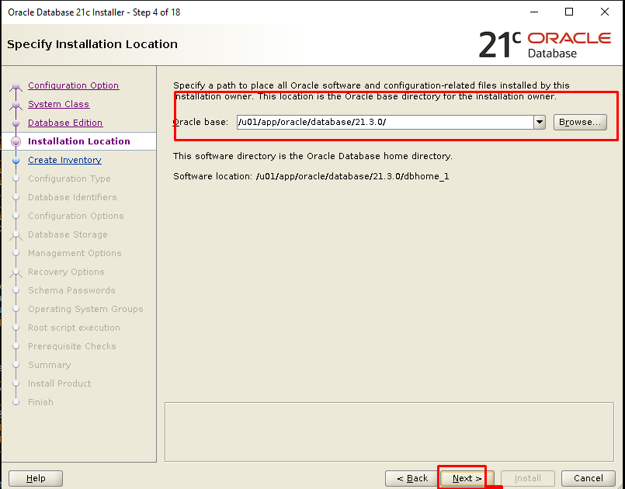Open the Configuration Option step
The height and width of the screenshot is (489, 625).
point(73,85)
